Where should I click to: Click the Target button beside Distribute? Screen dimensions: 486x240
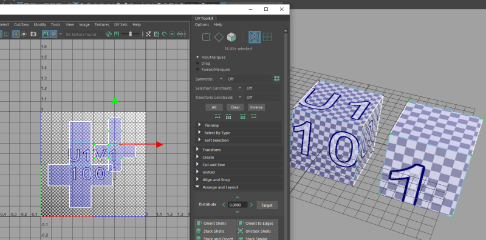click(x=267, y=205)
